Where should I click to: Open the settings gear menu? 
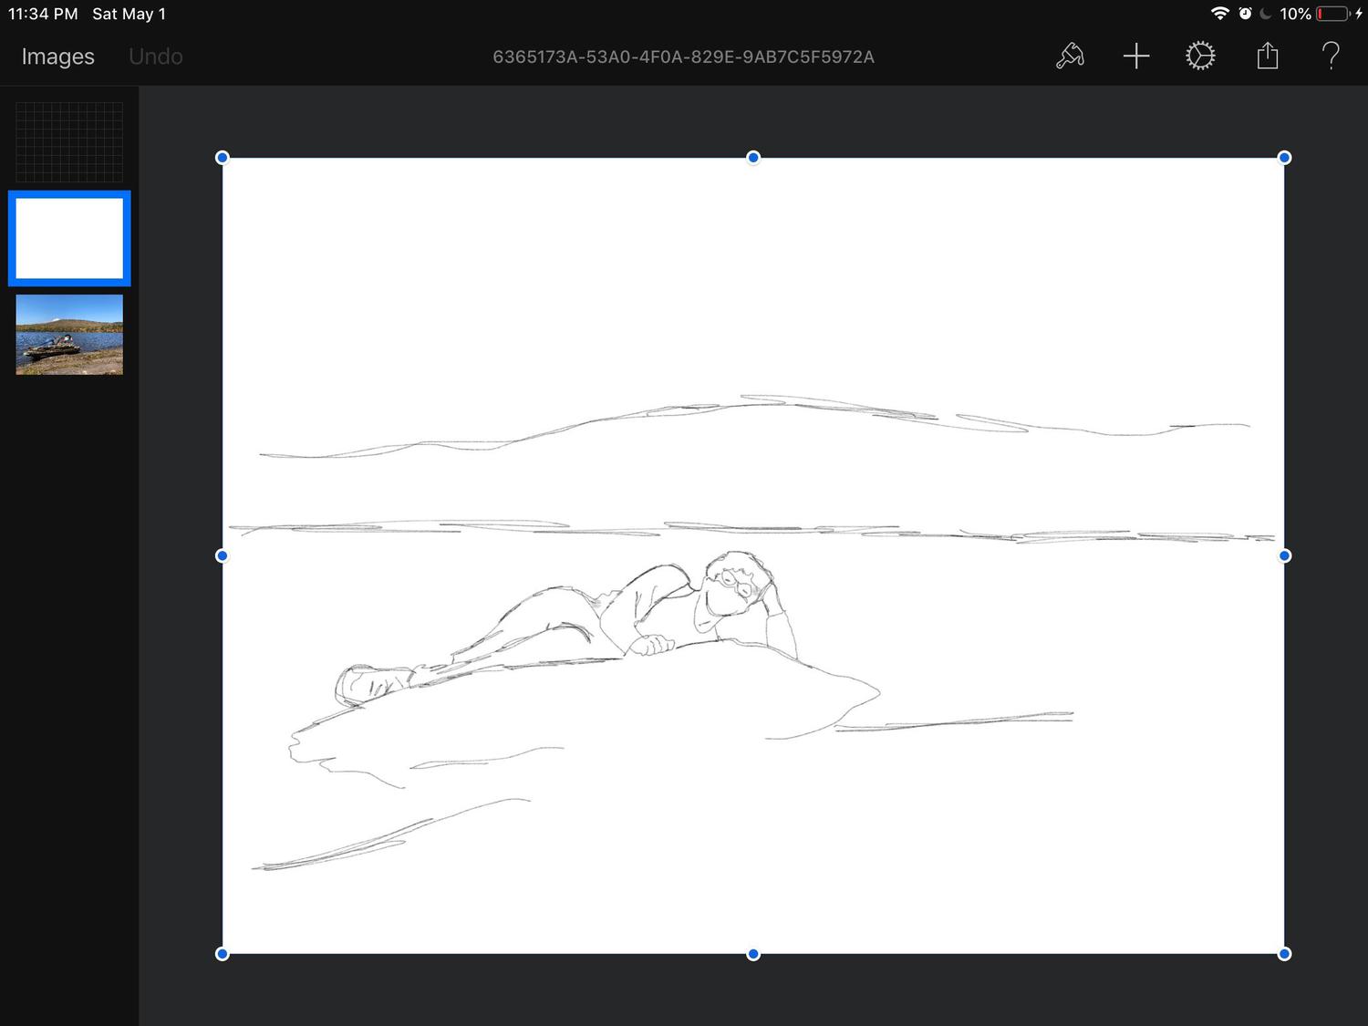click(1200, 57)
